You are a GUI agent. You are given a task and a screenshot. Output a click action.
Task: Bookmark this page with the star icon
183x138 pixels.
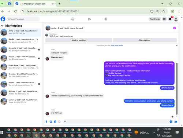164,11
